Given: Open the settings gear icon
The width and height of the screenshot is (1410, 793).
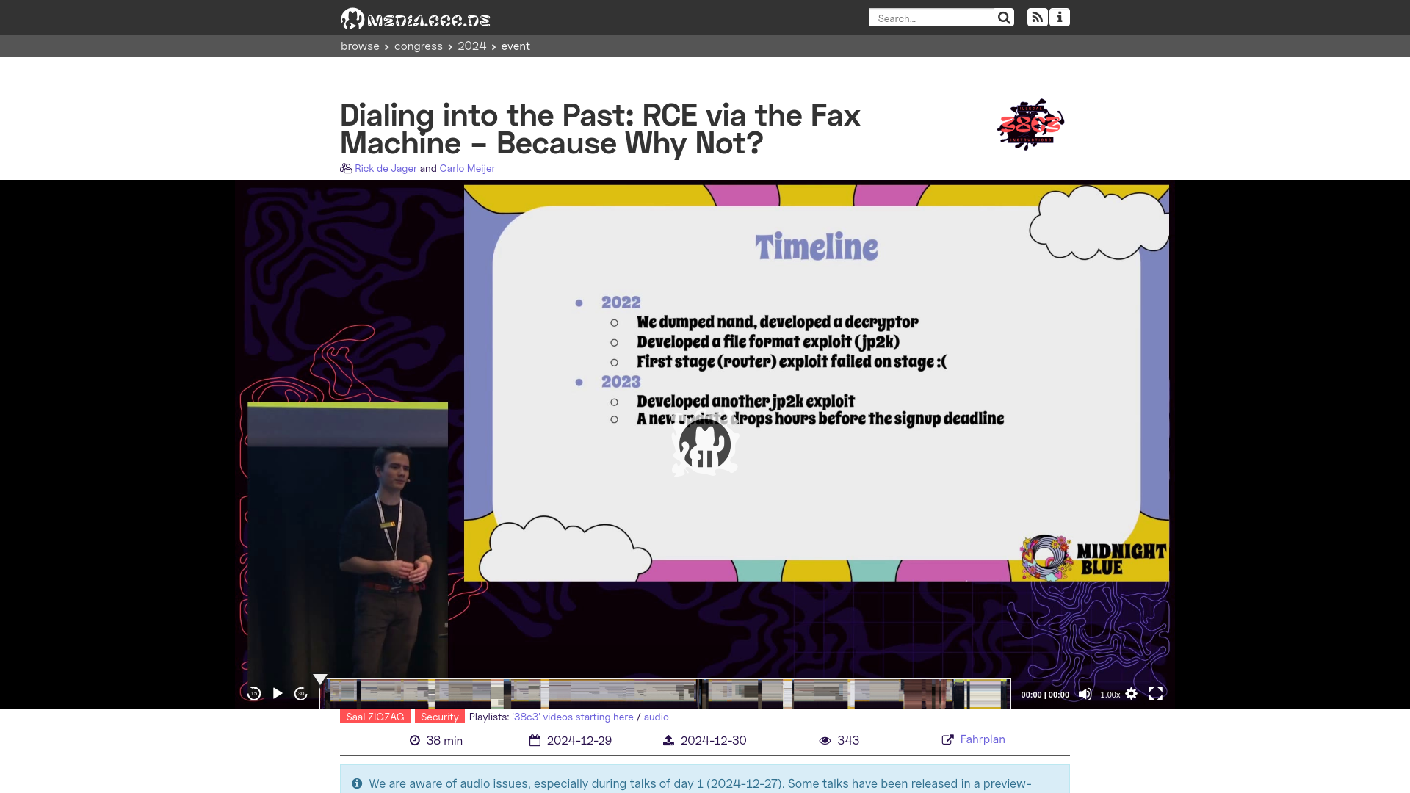Looking at the screenshot, I should pos(1131,693).
